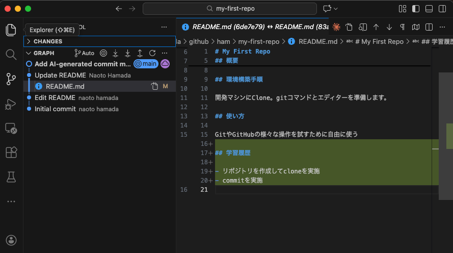The height and width of the screenshot is (253, 453).
Task: Open the Source Control view icon
Action: tap(11, 79)
